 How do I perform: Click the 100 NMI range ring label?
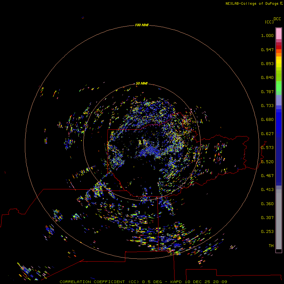(x=142, y=25)
